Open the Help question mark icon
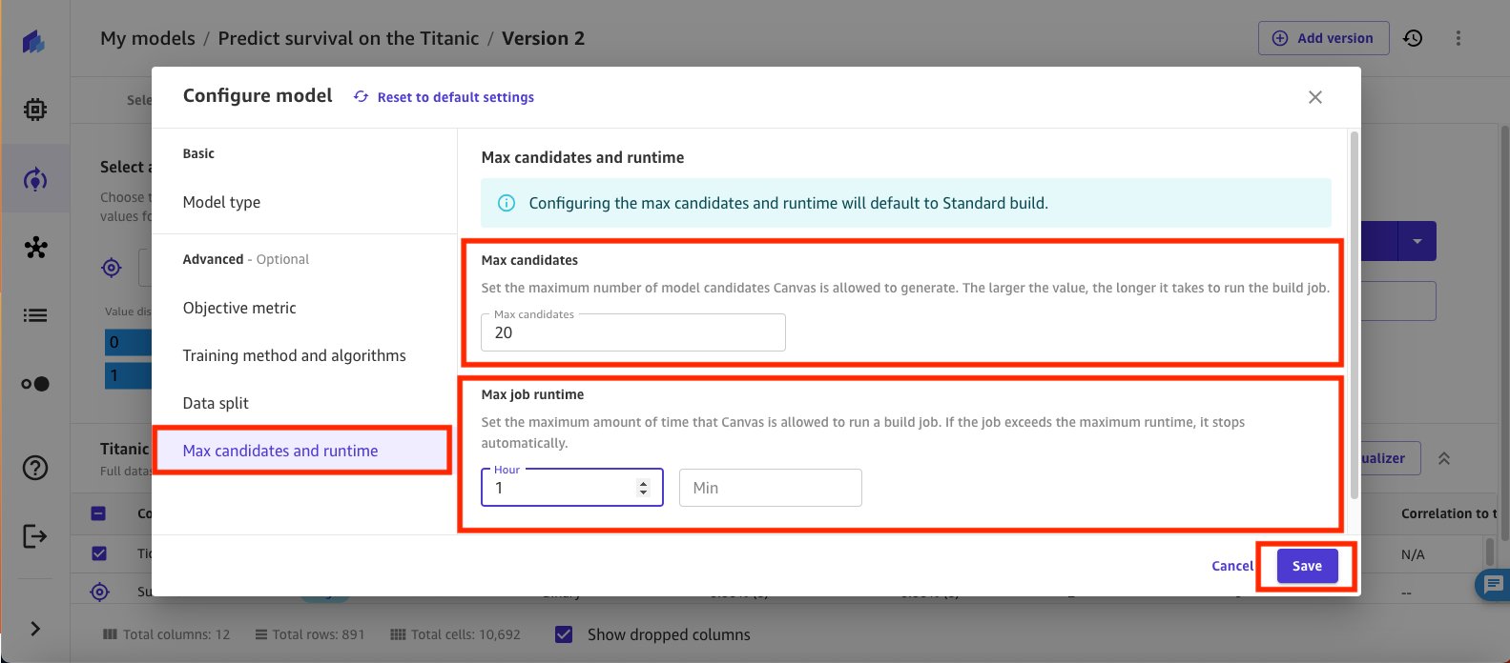The image size is (1510, 663). pos(35,468)
